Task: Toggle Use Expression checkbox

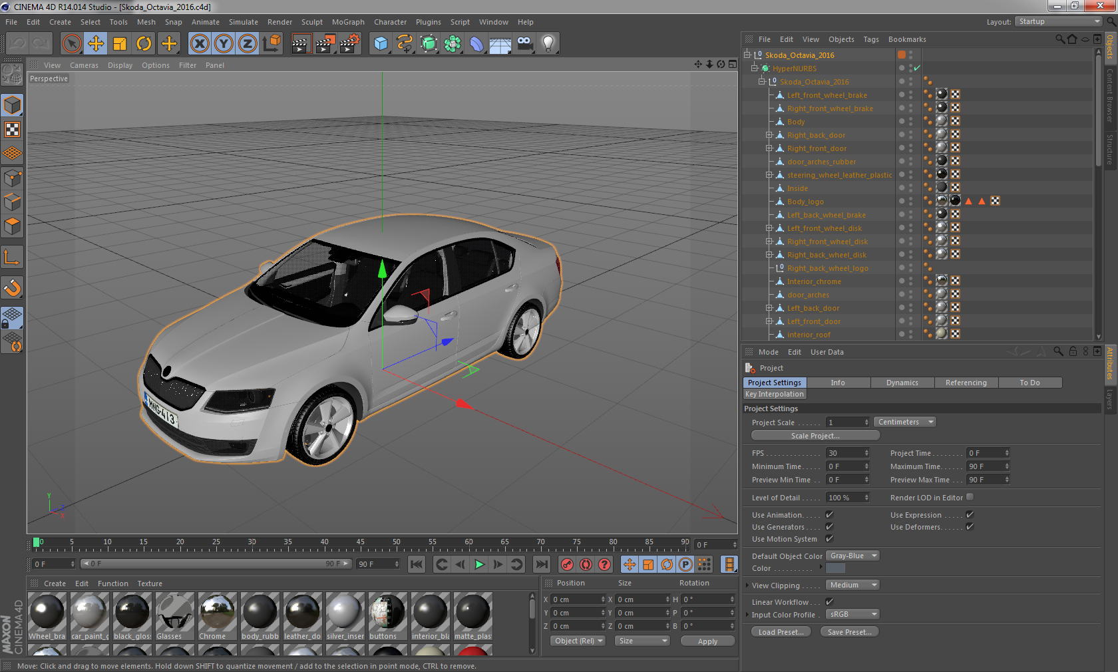Action: (x=970, y=515)
